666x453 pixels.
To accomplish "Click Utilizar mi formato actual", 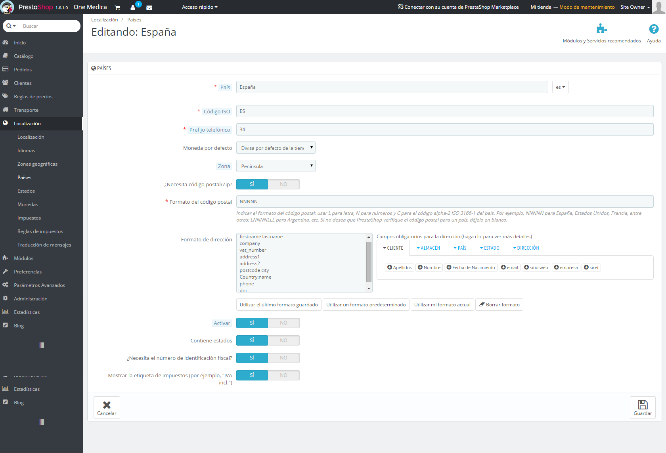I will click(x=442, y=305).
